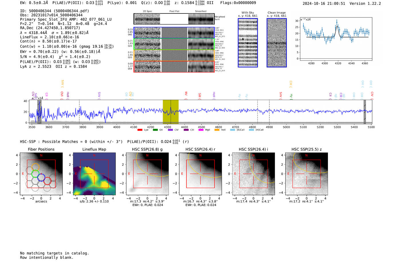The width and height of the screenshot is (401, 273).
Task: Click the red NV line label
Action: [x=186, y=95]
